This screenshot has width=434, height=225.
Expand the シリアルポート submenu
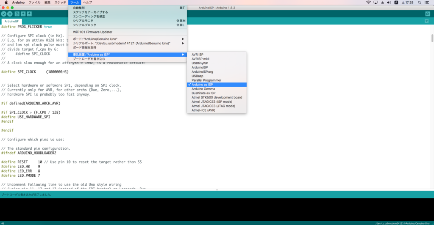(x=127, y=43)
